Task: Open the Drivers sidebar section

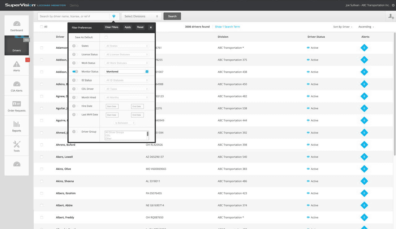Action: click(17, 45)
